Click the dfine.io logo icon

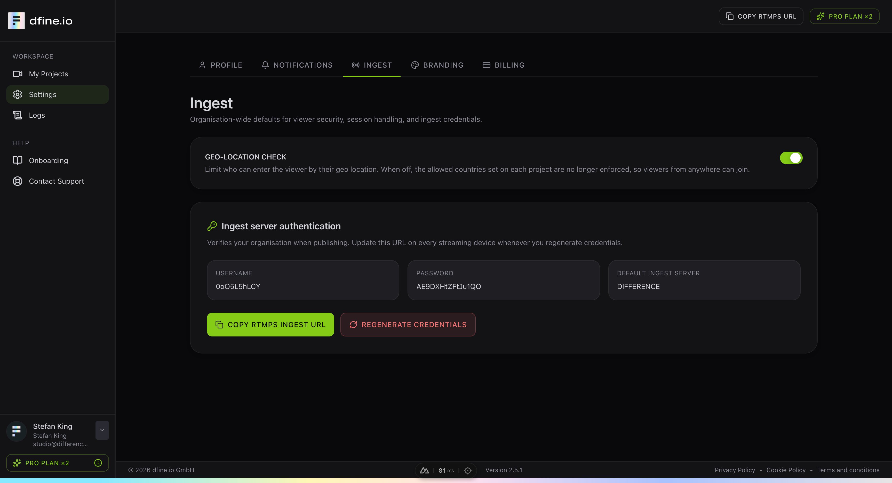[x=16, y=21]
